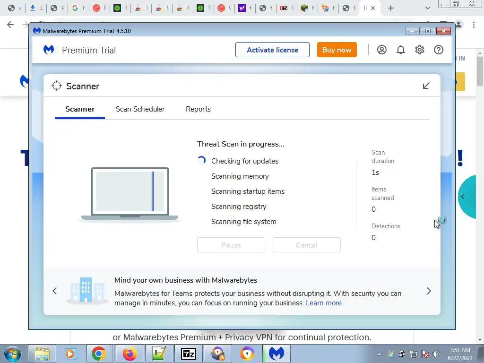This screenshot has height=363, width=484.
Task: Follow the Learn more link
Action: 323,303
